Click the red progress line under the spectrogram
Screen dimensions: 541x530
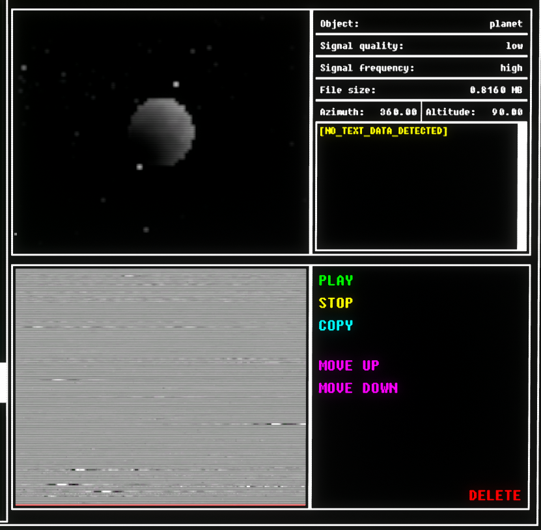coord(160,504)
